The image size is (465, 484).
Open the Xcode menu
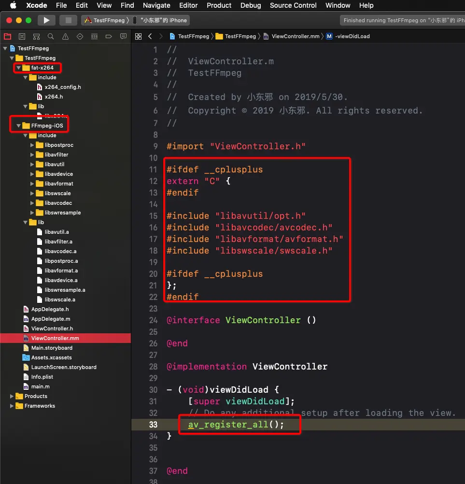coord(36,5)
